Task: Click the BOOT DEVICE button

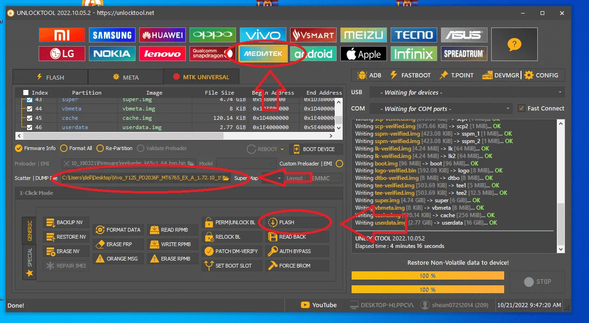Action: click(x=316, y=149)
